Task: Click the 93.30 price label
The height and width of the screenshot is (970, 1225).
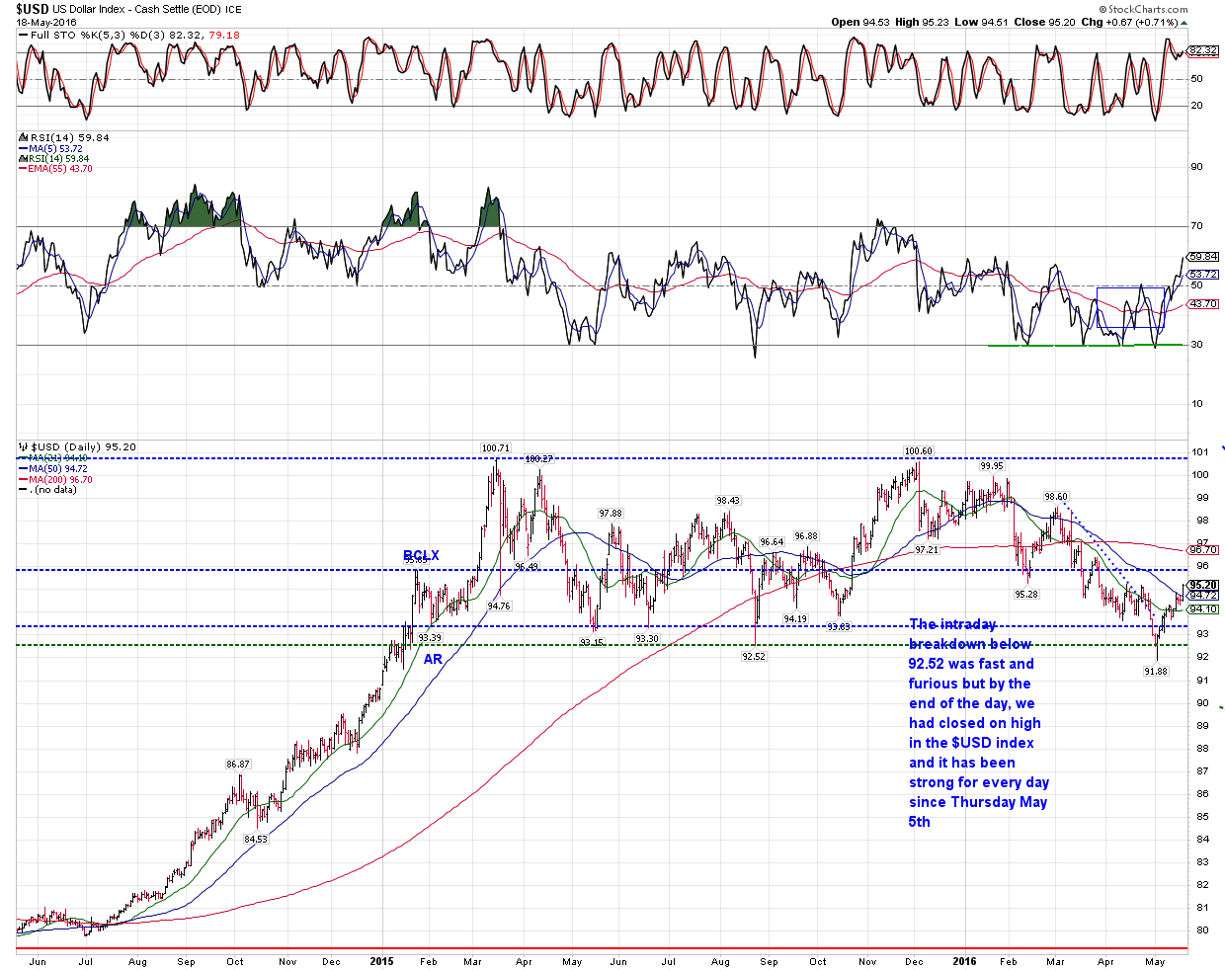Action: point(647,639)
